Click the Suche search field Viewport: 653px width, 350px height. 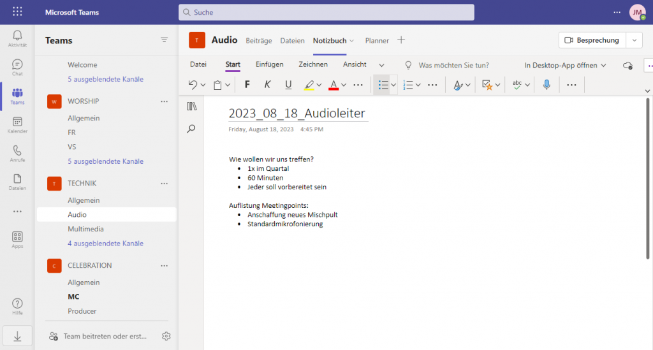[x=326, y=12]
